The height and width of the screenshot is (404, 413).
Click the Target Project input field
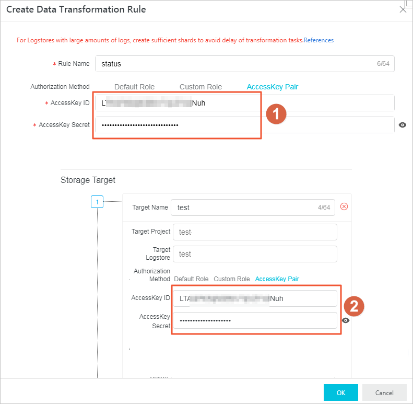pos(255,232)
